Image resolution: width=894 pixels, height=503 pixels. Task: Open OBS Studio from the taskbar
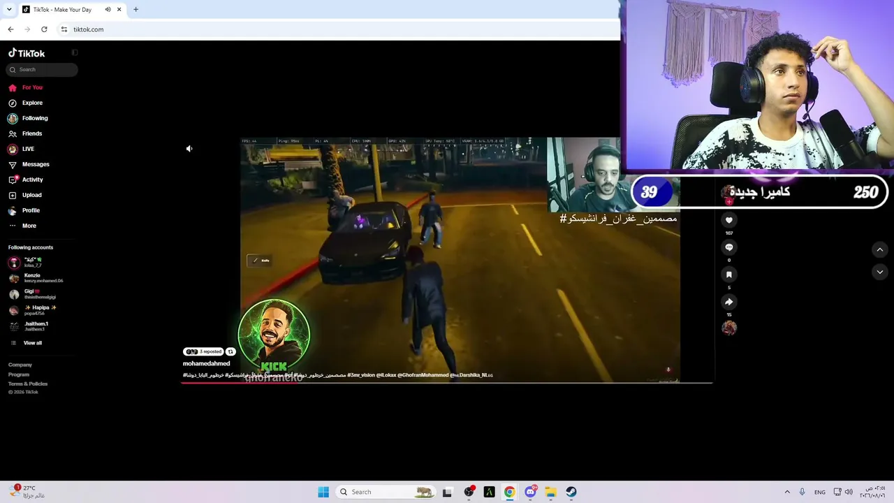point(469,492)
